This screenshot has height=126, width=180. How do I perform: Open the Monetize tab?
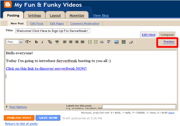pos(77,15)
